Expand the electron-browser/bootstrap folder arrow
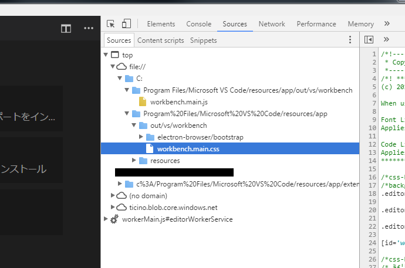This screenshot has height=268, width=405. coord(141,137)
